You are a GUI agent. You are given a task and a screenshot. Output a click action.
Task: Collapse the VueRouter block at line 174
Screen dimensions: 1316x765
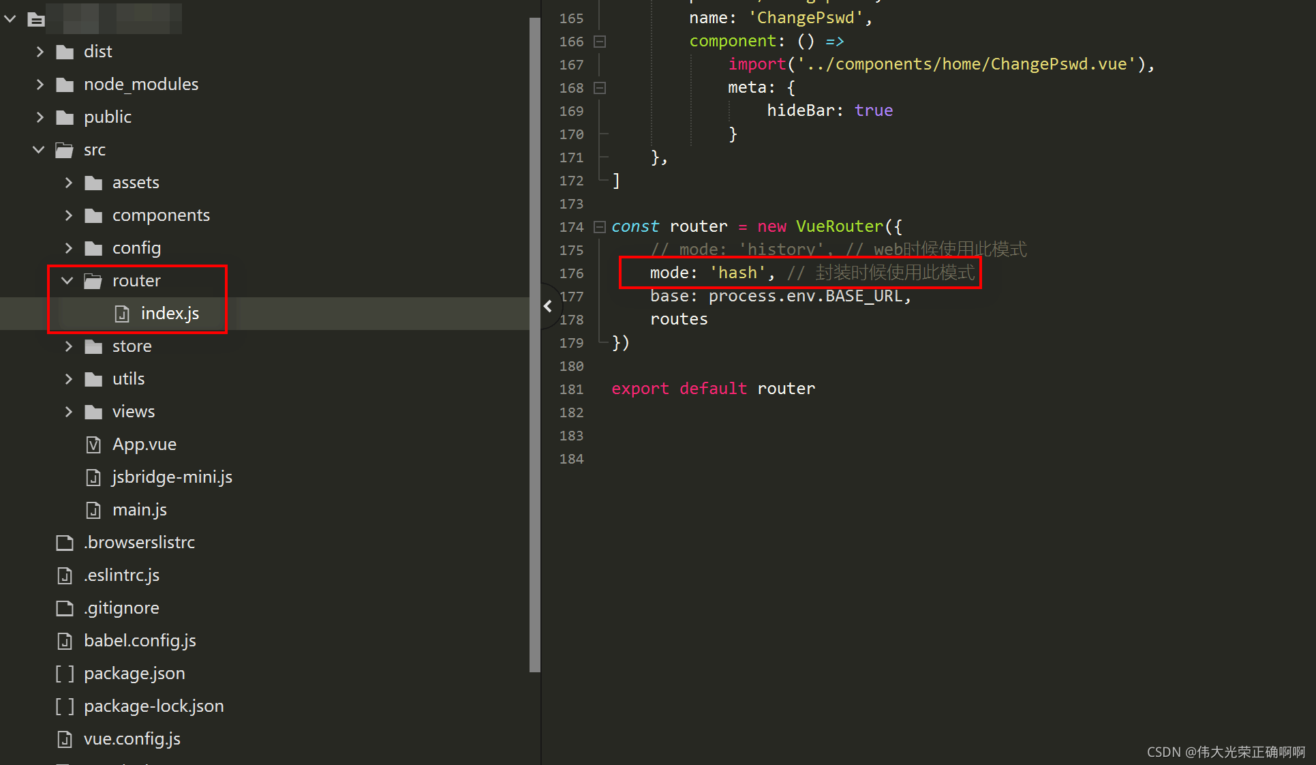(599, 226)
